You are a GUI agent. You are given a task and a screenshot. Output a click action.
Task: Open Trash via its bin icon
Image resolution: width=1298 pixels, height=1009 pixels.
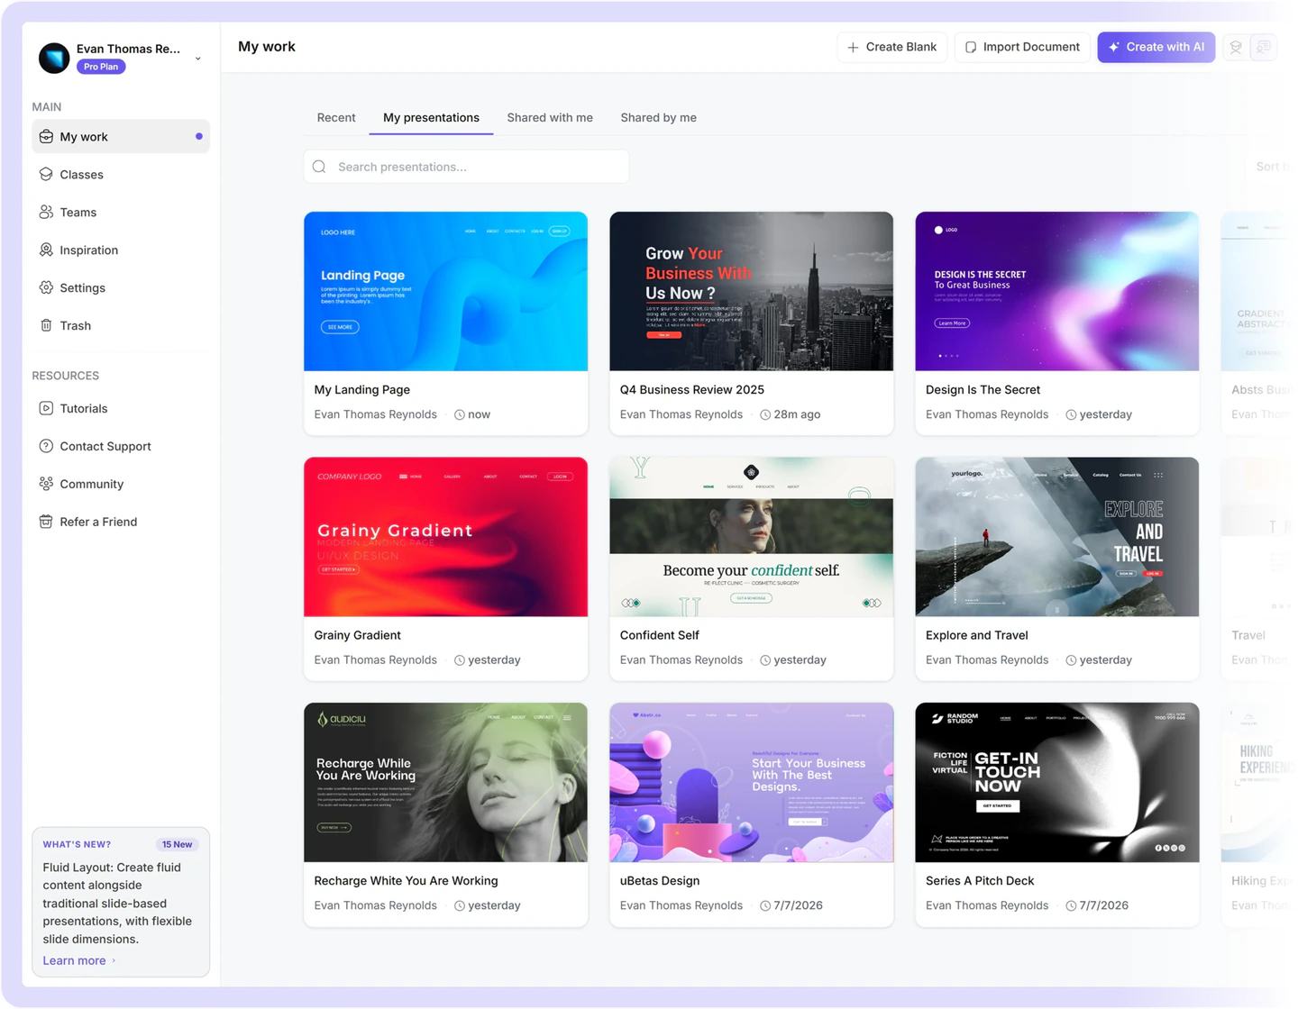pos(46,326)
